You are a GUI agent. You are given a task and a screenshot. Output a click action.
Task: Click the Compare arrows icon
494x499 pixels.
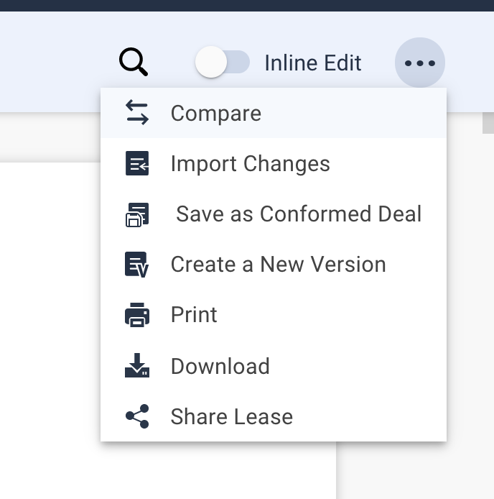137,113
